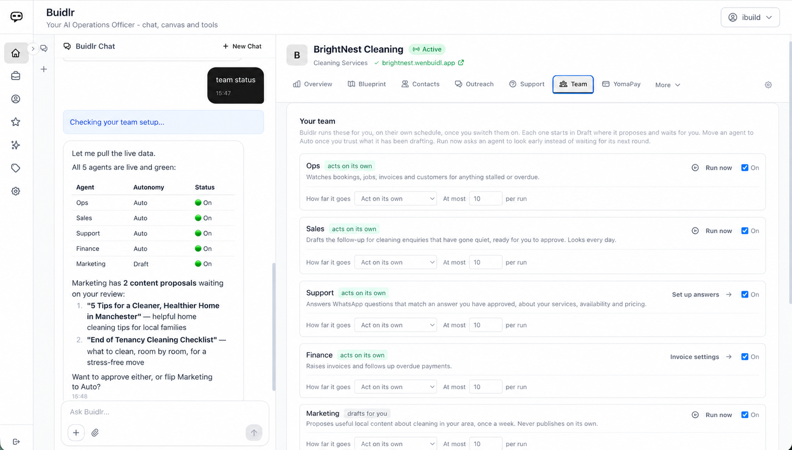Click Run now for Ops agent
This screenshot has height=450, width=792.
coord(712,168)
